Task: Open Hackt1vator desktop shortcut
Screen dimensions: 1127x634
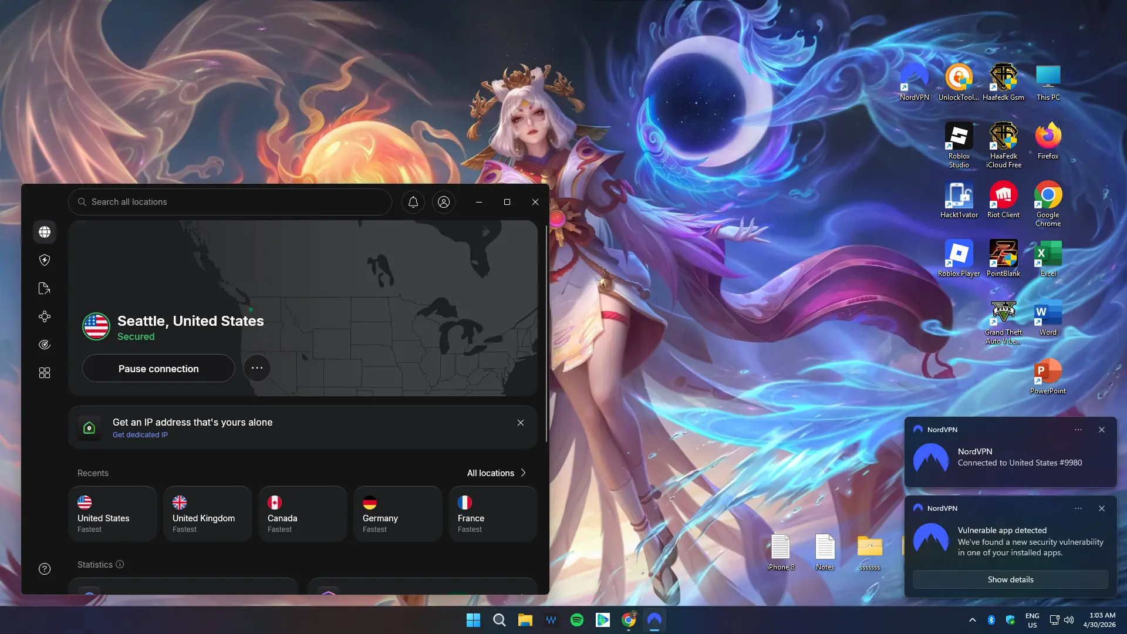Action: coord(959,200)
